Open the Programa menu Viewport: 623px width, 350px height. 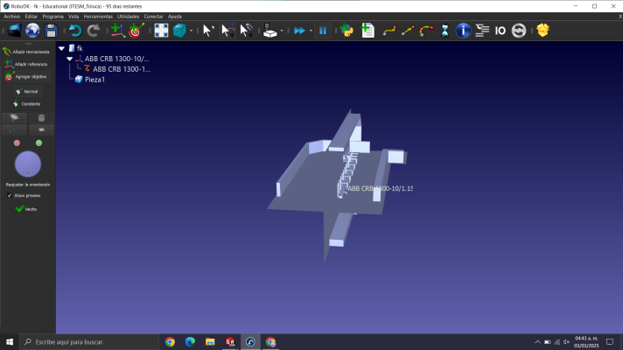(52, 16)
